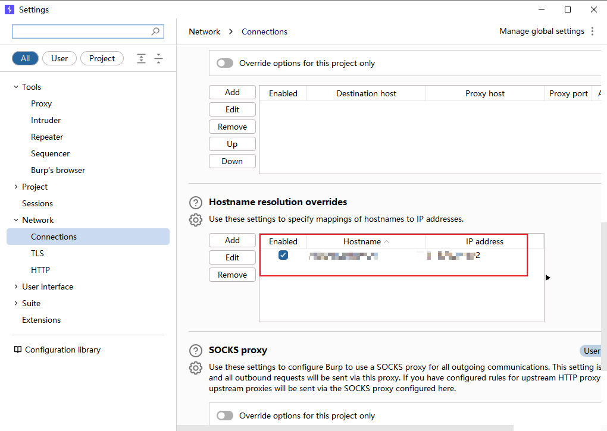Viewport: 607px width, 431px height.
Task: Open TLS settings
Action: point(37,253)
